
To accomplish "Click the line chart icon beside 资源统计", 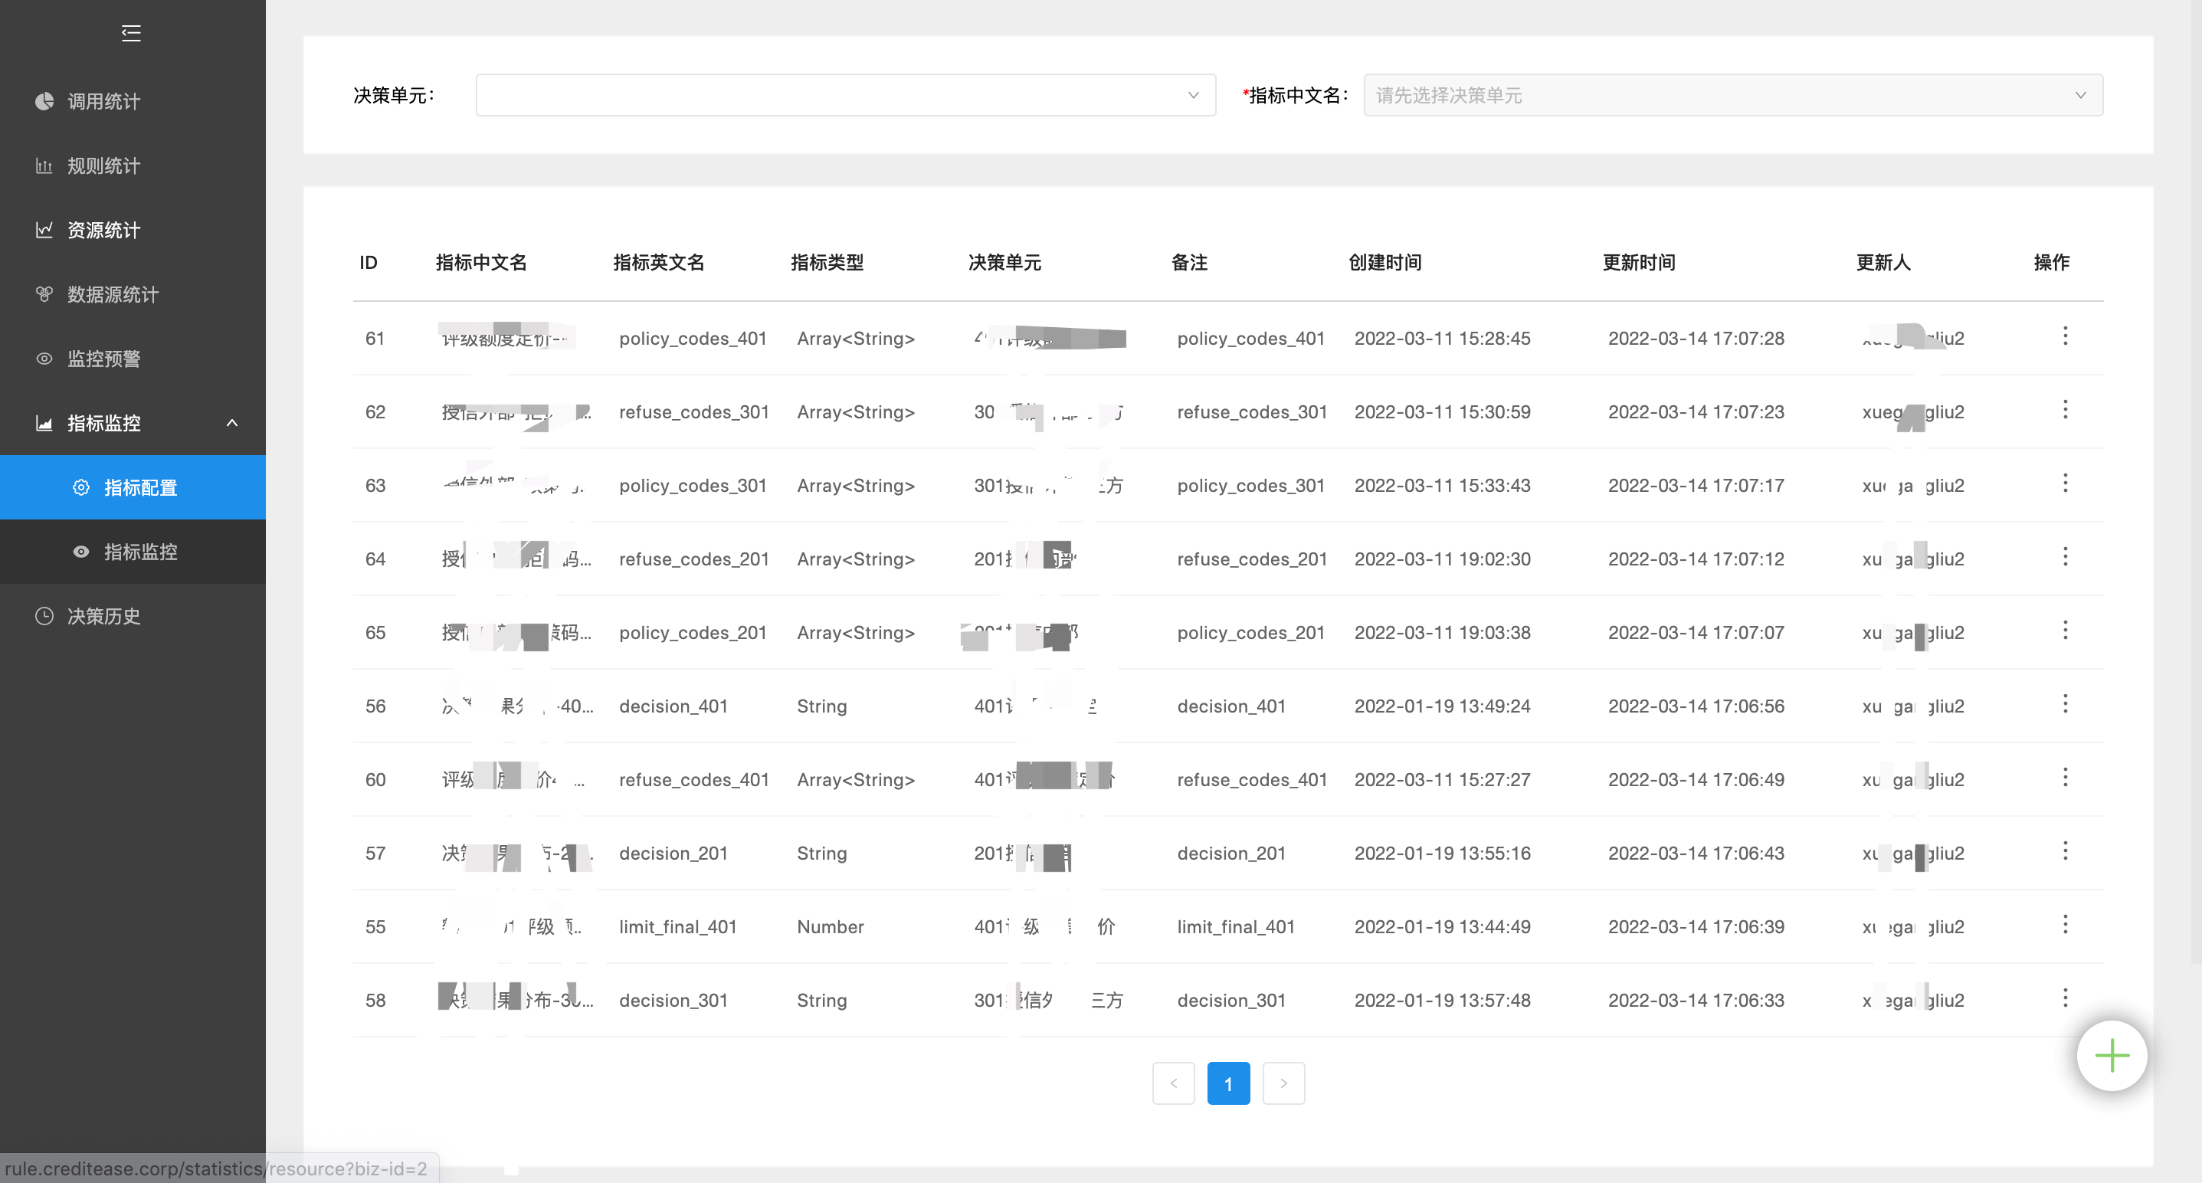I will (x=44, y=230).
